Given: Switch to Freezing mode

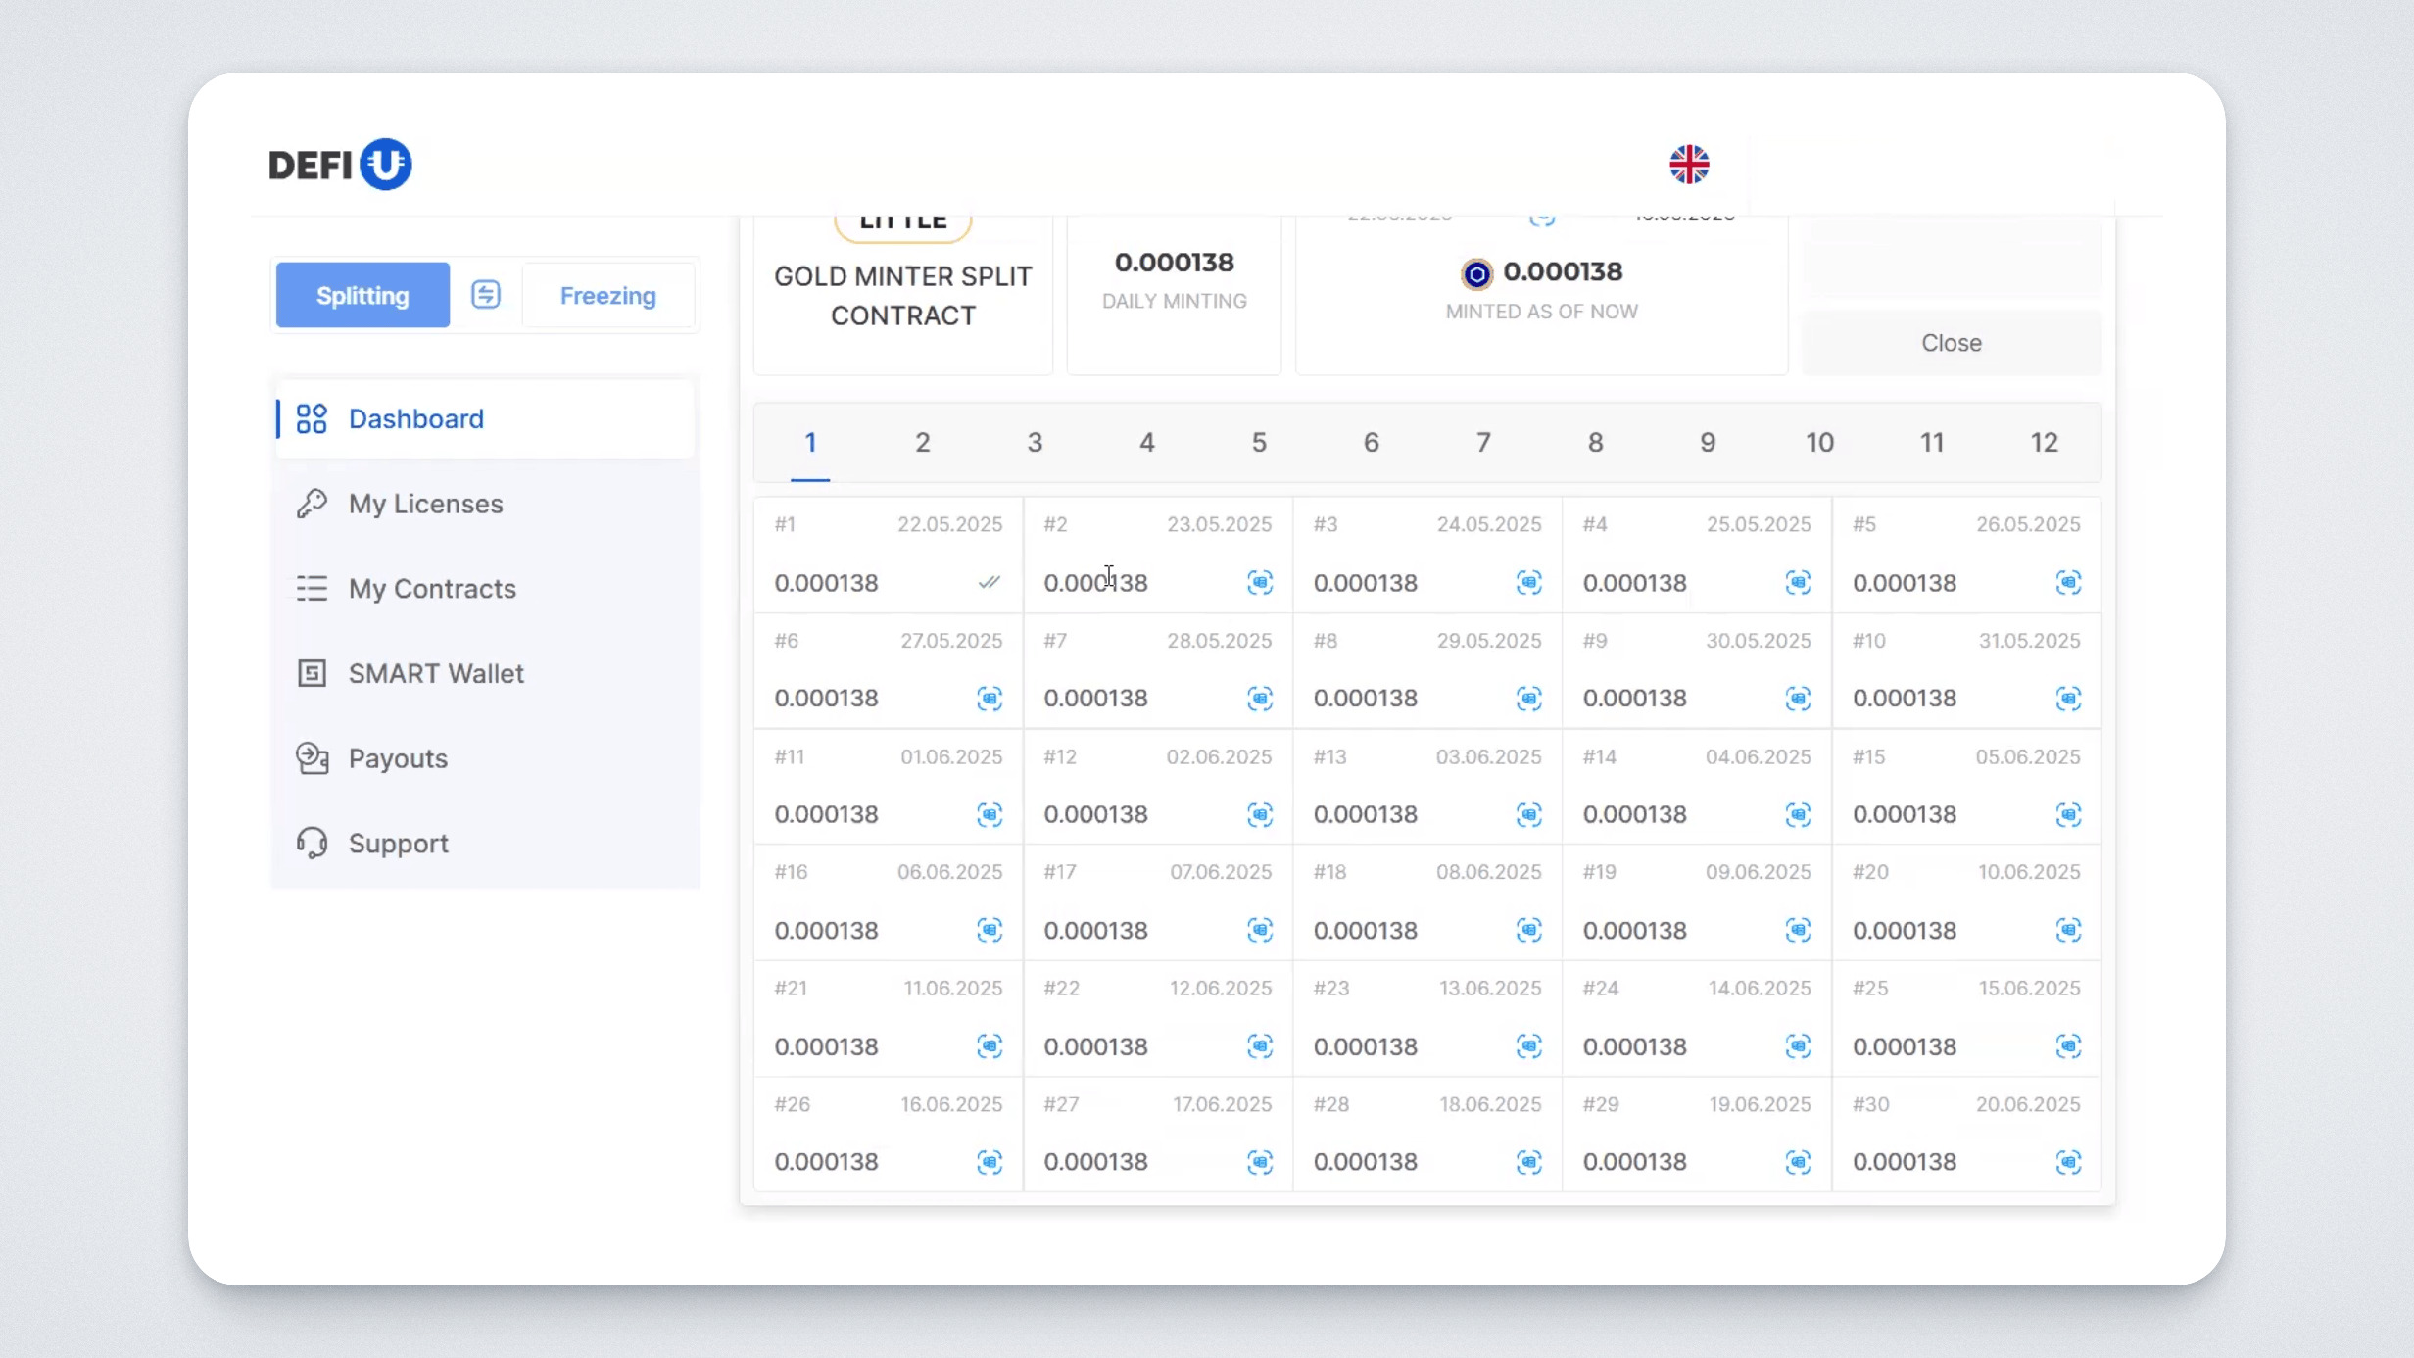Looking at the screenshot, I should 607,295.
